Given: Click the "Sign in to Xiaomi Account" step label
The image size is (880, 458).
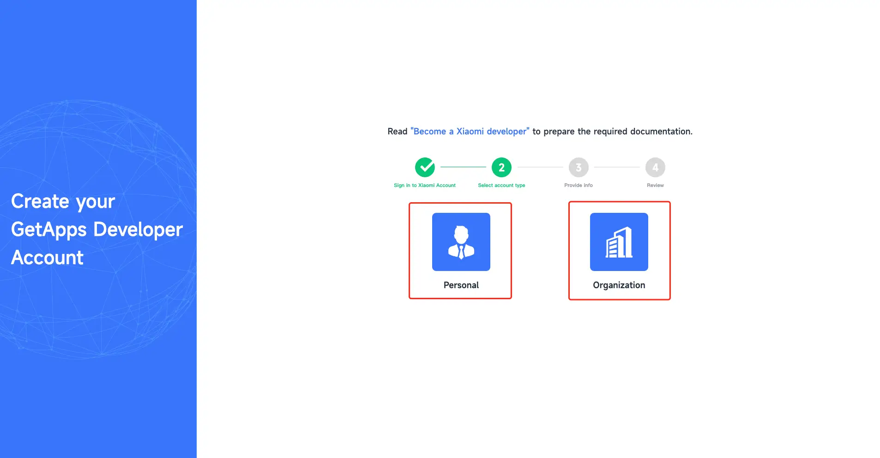Looking at the screenshot, I should [425, 185].
